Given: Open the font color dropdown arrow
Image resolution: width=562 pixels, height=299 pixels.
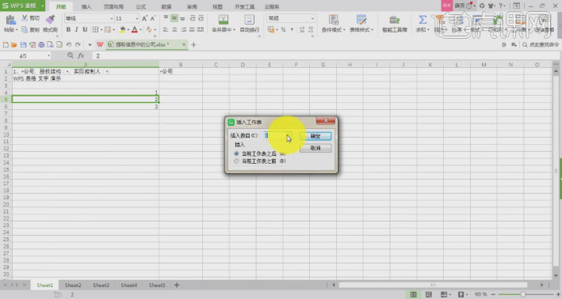Looking at the screenshot, I should [x=140, y=30].
